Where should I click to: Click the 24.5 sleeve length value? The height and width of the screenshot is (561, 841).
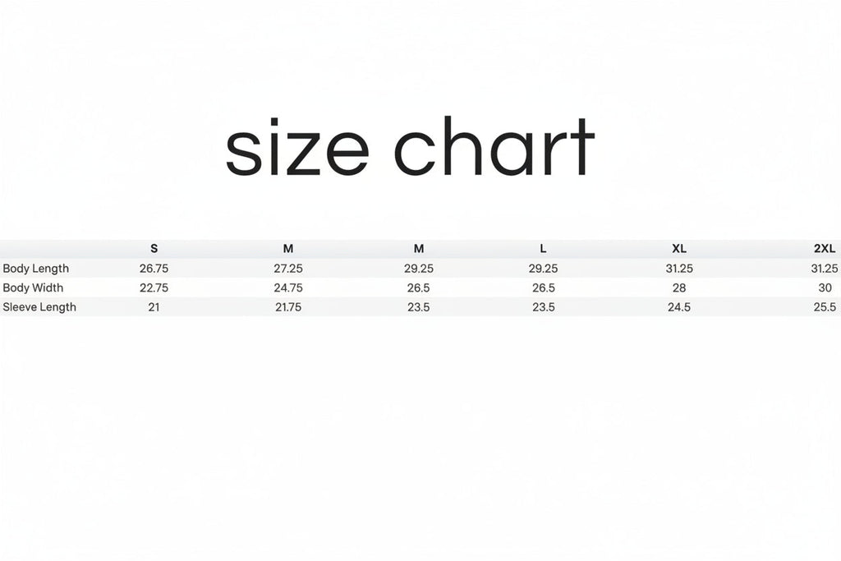click(x=679, y=307)
